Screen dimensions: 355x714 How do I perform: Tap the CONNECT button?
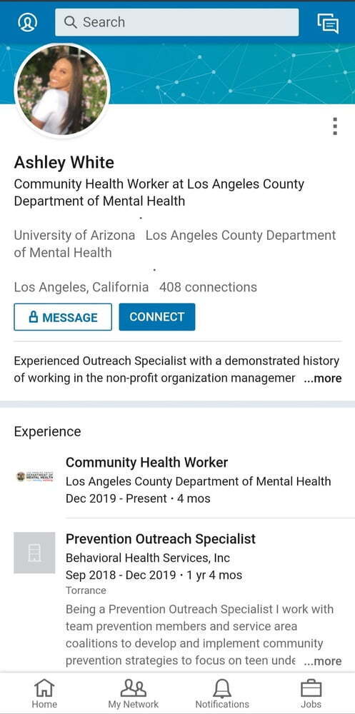click(156, 317)
